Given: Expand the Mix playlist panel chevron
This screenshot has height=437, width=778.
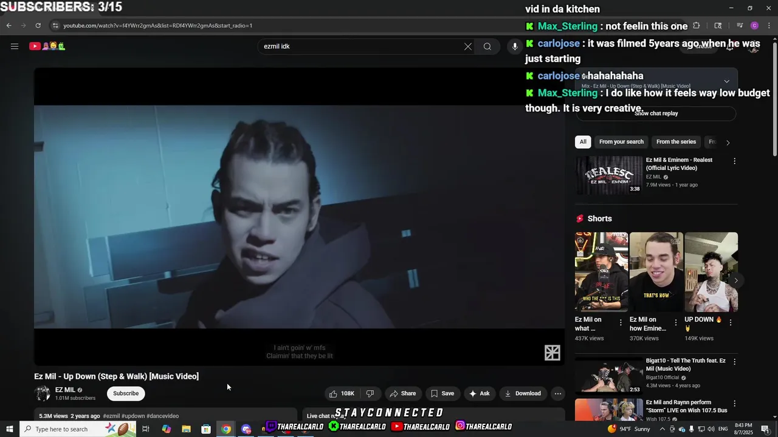Looking at the screenshot, I should click(726, 81).
